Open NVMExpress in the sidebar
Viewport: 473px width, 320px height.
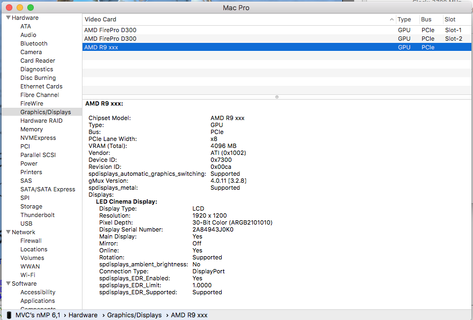[x=38, y=138]
